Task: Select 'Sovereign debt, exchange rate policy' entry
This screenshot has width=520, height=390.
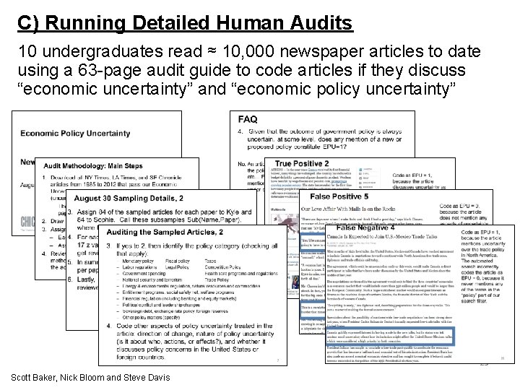Action: click(175, 311)
